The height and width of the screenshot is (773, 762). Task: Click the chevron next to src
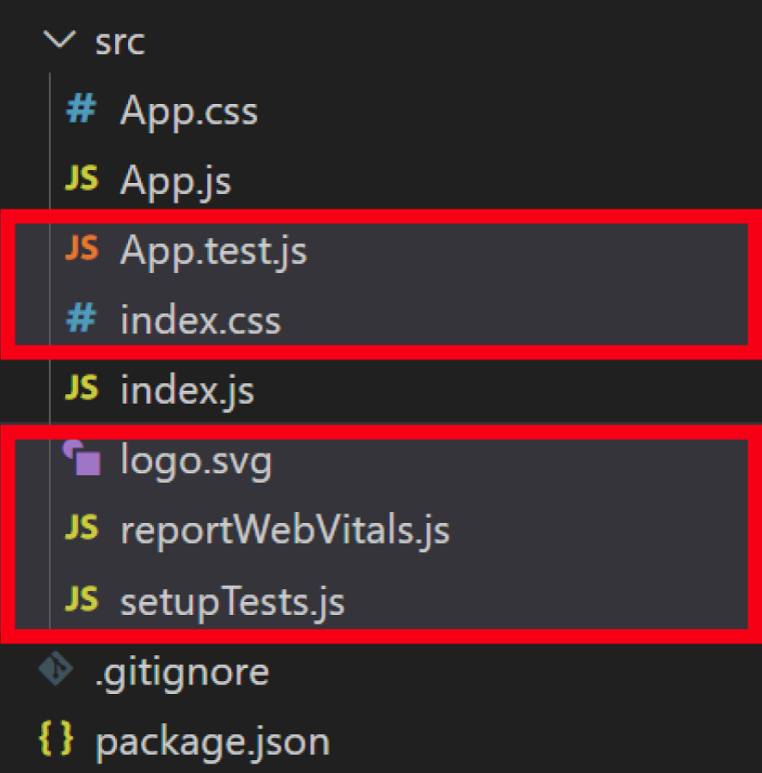pos(59,40)
